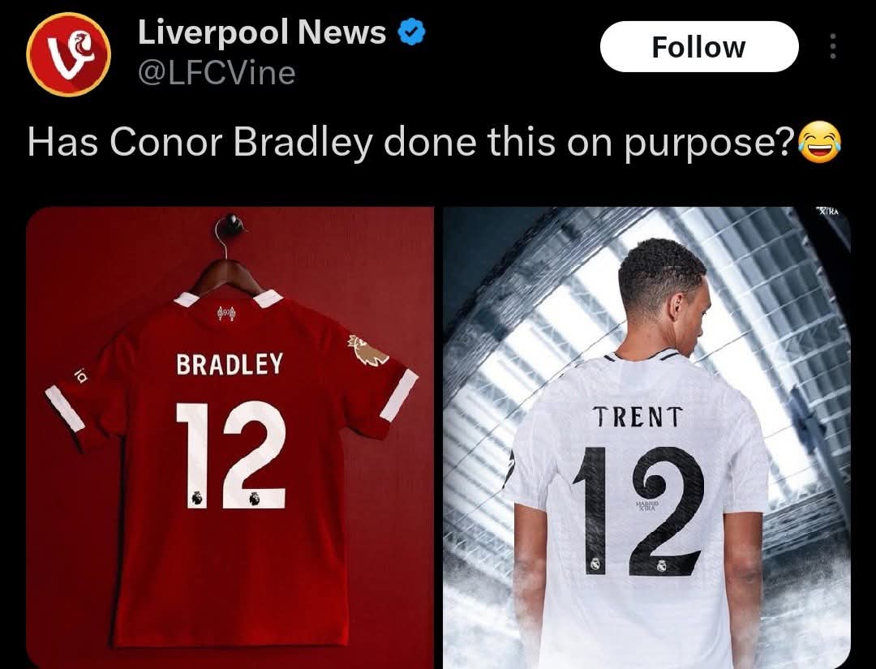This screenshot has height=669, width=876.
Task: Open the white Trent 12 shirt photo
Action: tap(646, 438)
